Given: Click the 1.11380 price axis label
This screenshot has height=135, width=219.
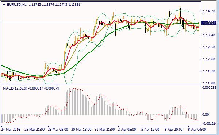Looking at the screenshot, I should point(209,83).
